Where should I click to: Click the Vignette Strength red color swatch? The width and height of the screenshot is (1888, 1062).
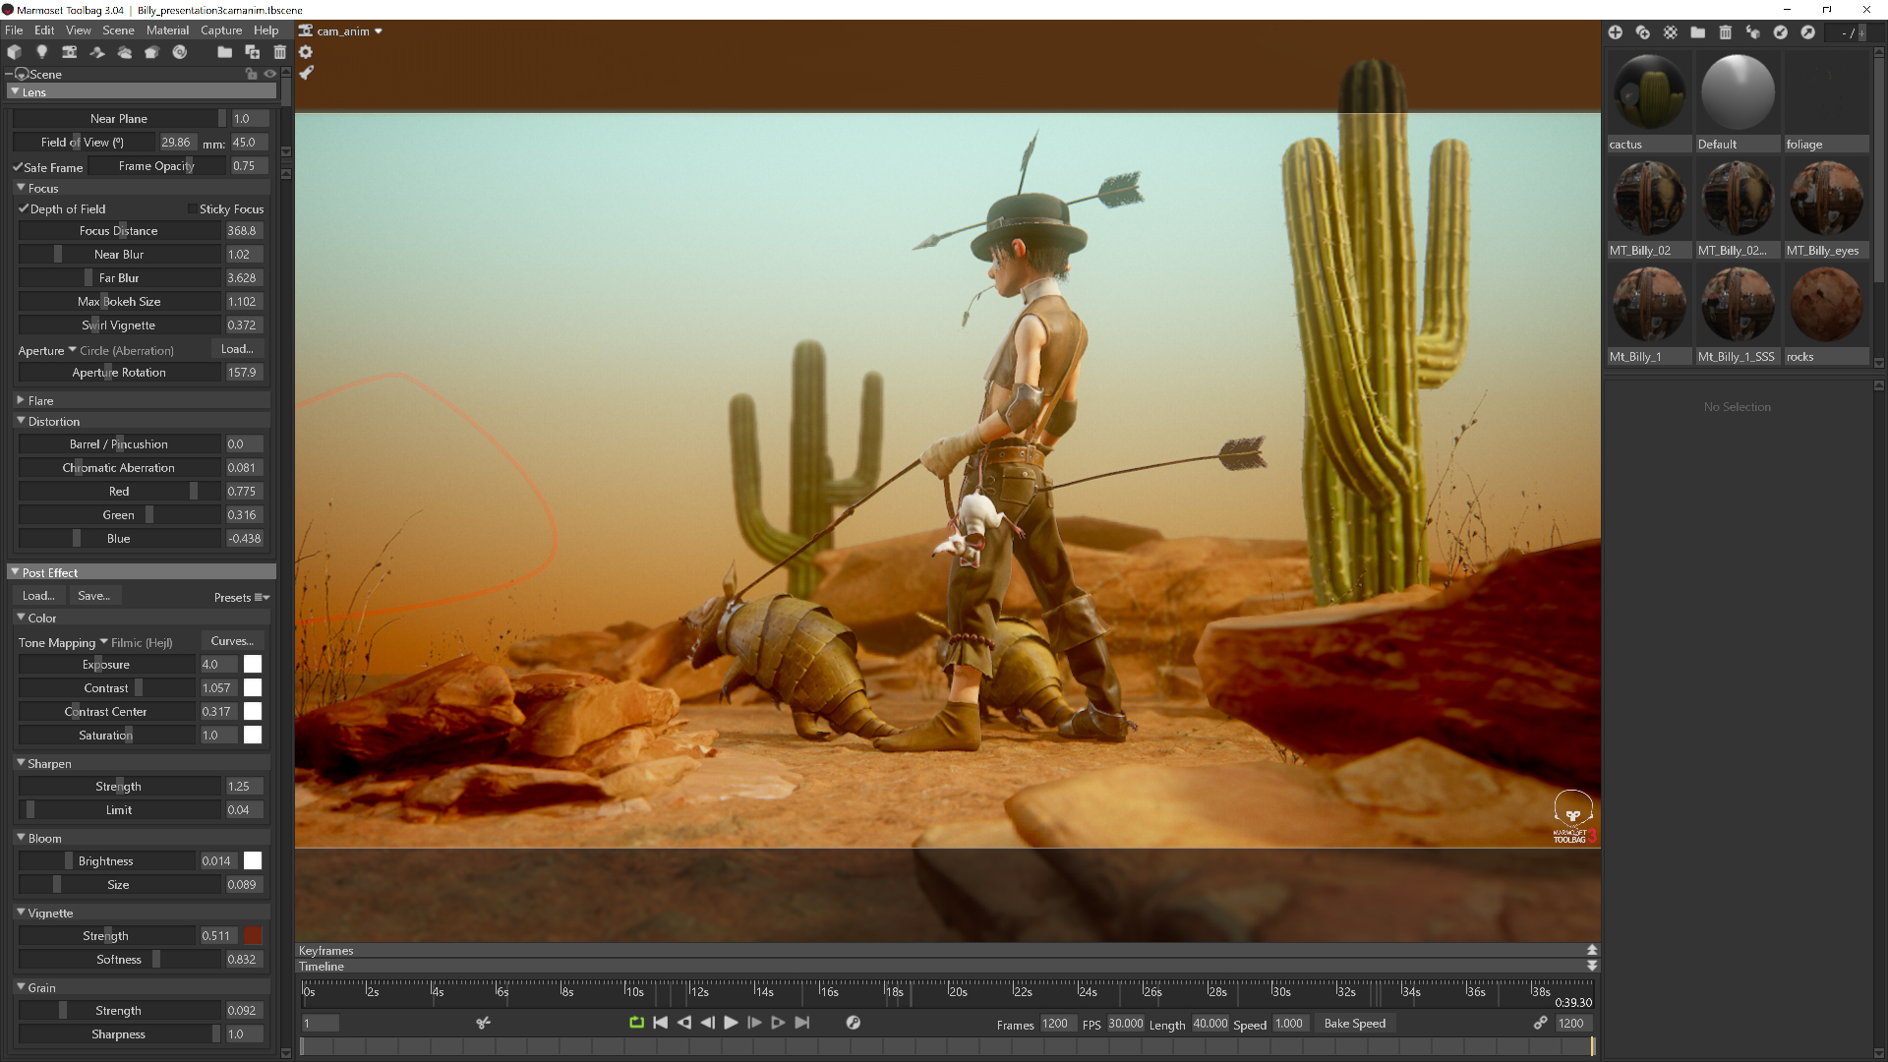253,935
